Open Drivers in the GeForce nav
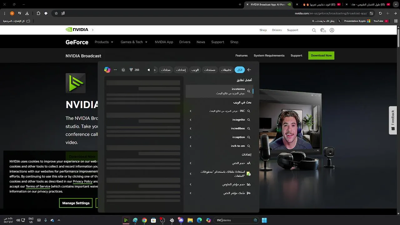The image size is (400, 225). pyautogui.click(x=185, y=42)
